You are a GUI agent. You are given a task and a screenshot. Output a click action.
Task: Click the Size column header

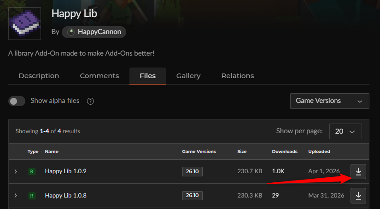[x=242, y=152]
